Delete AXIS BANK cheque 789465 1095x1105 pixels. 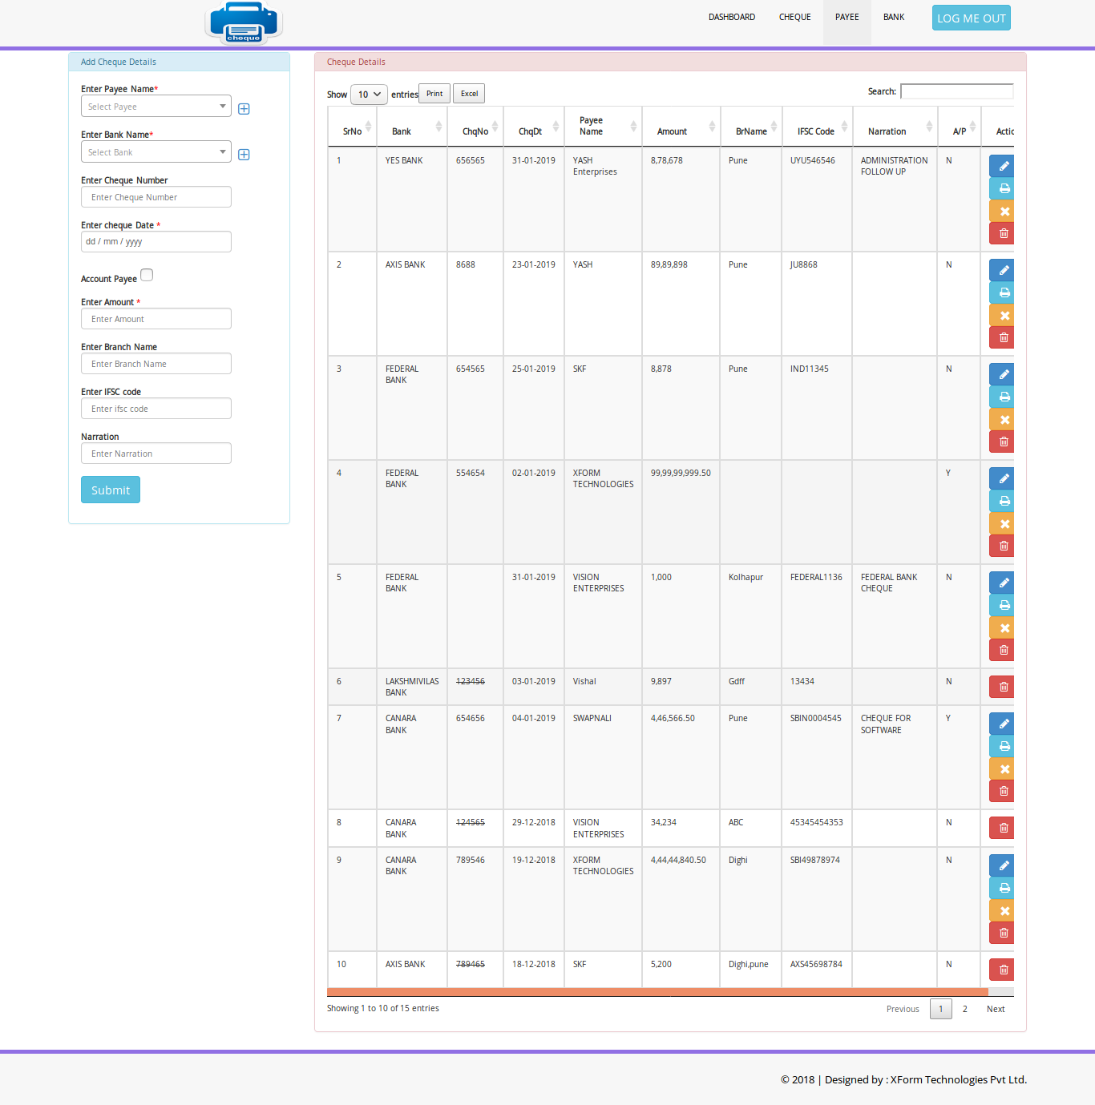tap(1002, 970)
